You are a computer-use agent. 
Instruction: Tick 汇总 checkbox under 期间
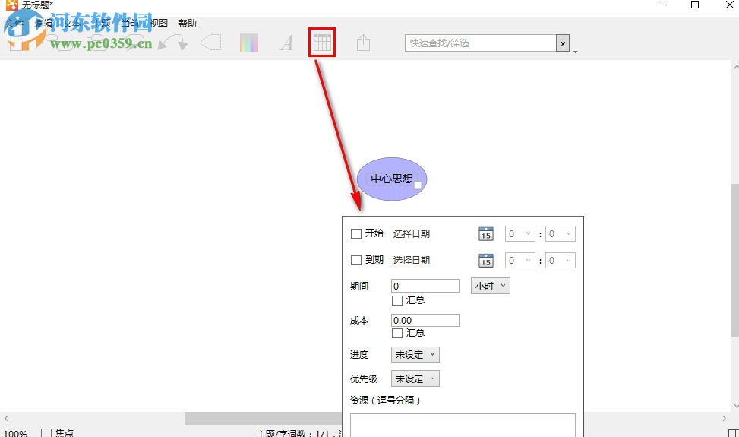(397, 300)
